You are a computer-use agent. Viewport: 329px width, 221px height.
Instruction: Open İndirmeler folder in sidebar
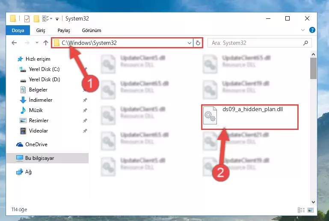[x=41, y=100]
